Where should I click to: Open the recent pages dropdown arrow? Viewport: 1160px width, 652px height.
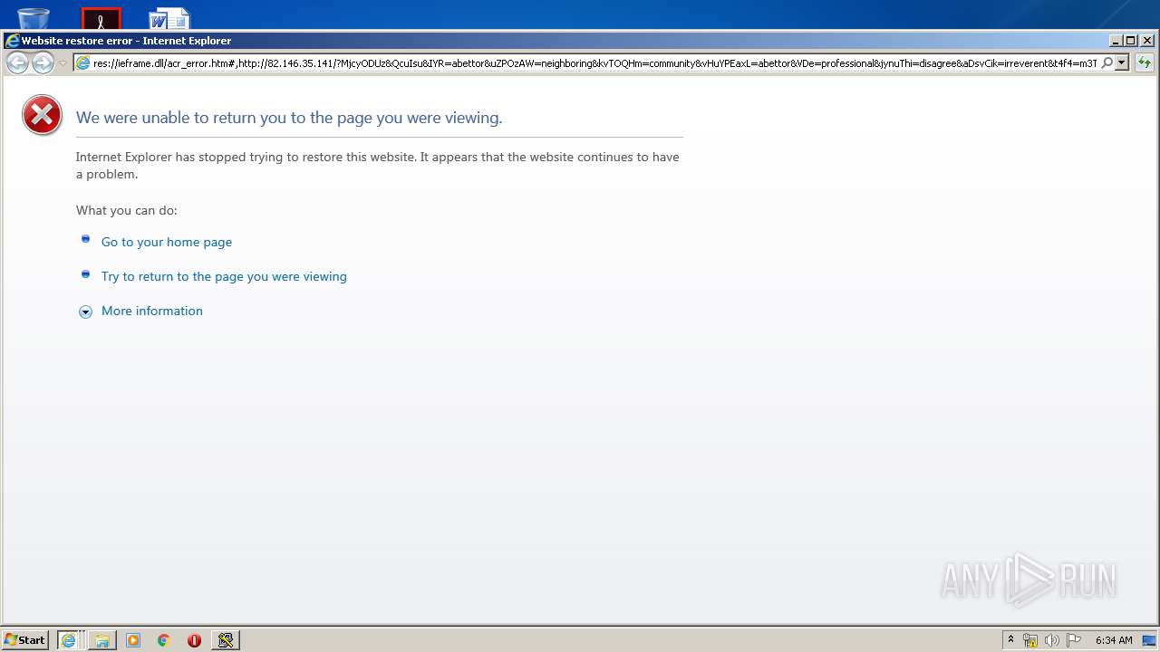click(x=63, y=63)
